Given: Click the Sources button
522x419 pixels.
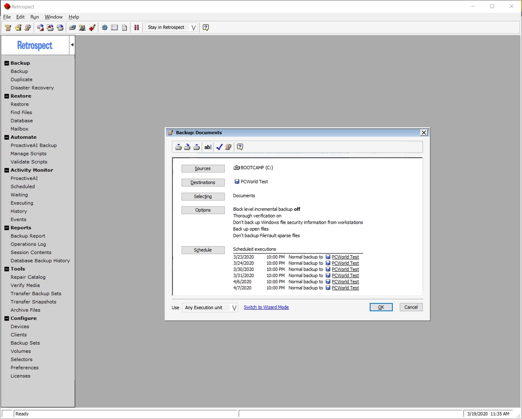Looking at the screenshot, I should (203, 169).
